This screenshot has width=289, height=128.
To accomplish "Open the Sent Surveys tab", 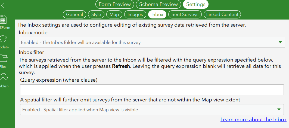I will 185,14.
